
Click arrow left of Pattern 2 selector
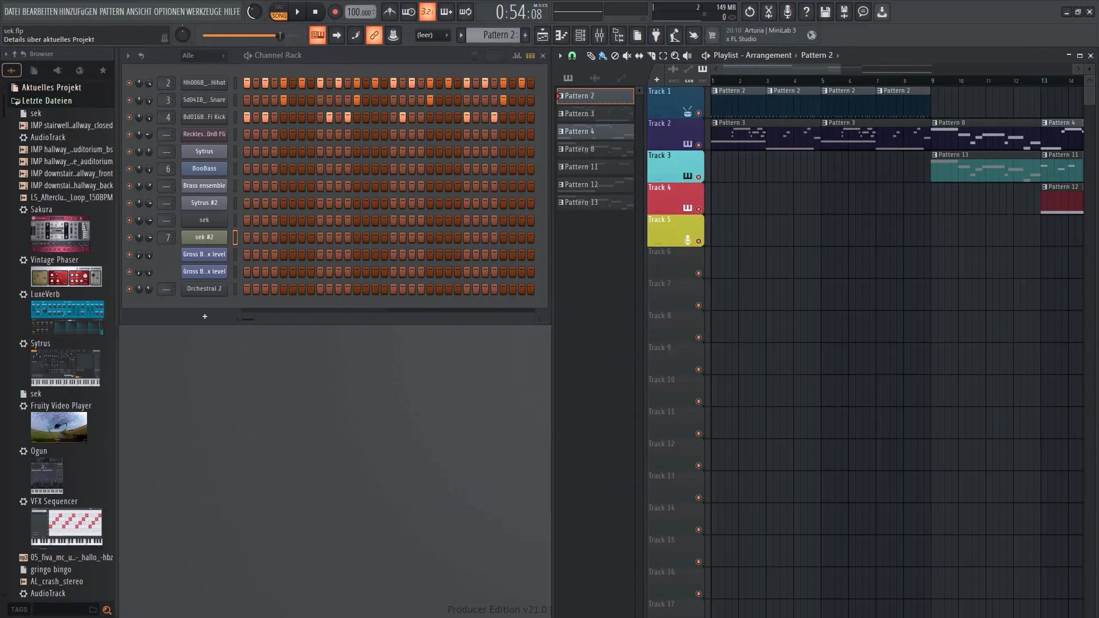click(x=461, y=35)
